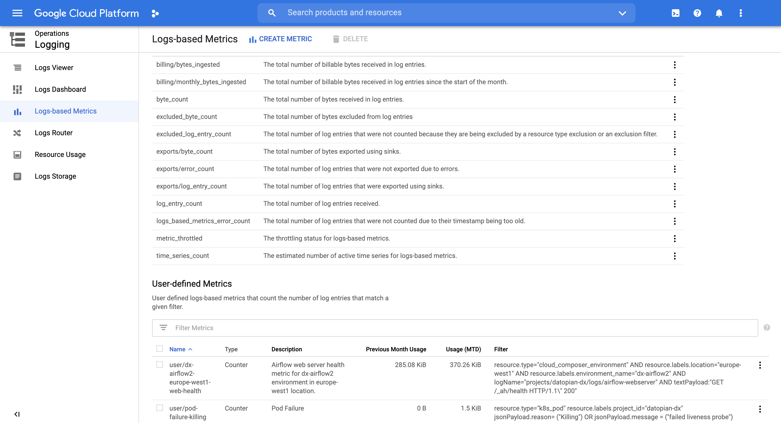Expand search bar dropdown arrow
This screenshot has width=781, height=423.
(x=622, y=13)
